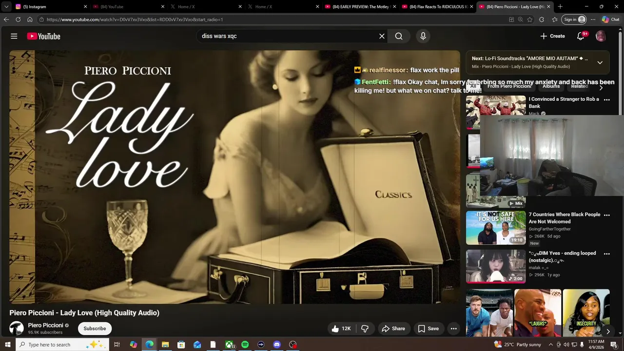Show more filter chips with the arrow

(601, 88)
